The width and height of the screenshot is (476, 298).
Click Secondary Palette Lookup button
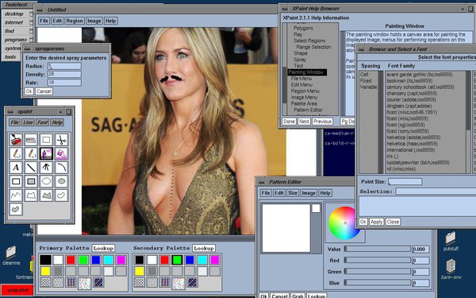[x=204, y=248]
